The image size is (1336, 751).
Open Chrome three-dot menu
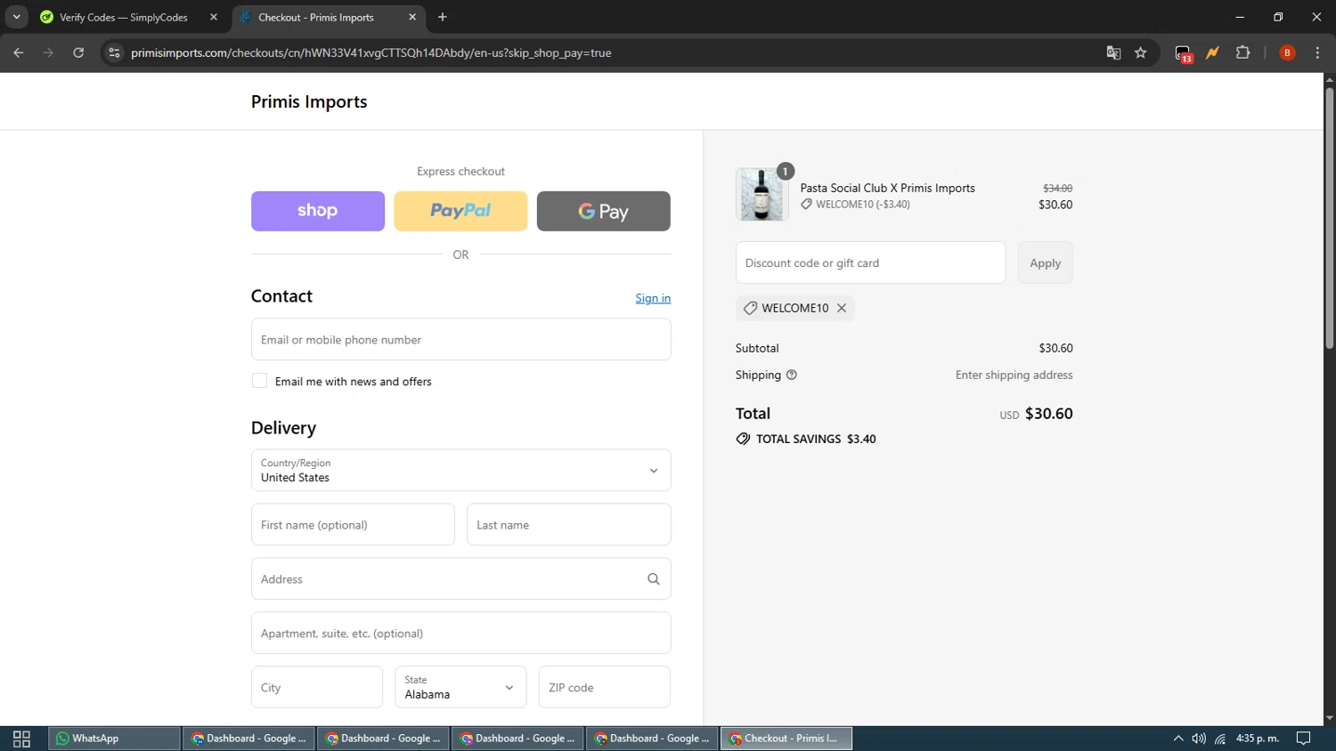pos(1317,52)
